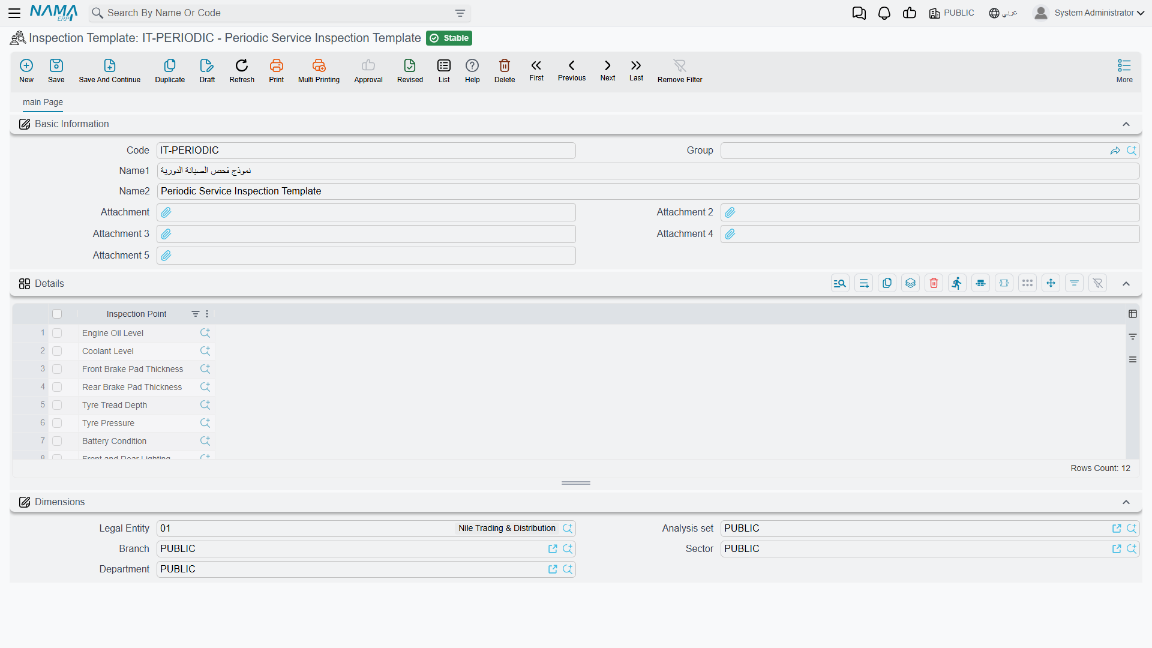Jump to Last record
The width and height of the screenshot is (1152, 648).
pyautogui.click(x=636, y=70)
